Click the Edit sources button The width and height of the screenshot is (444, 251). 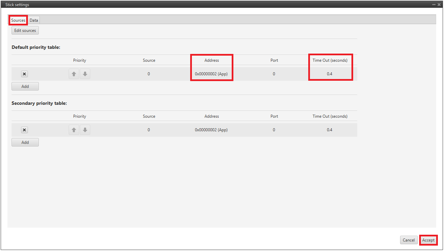pyautogui.click(x=25, y=31)
